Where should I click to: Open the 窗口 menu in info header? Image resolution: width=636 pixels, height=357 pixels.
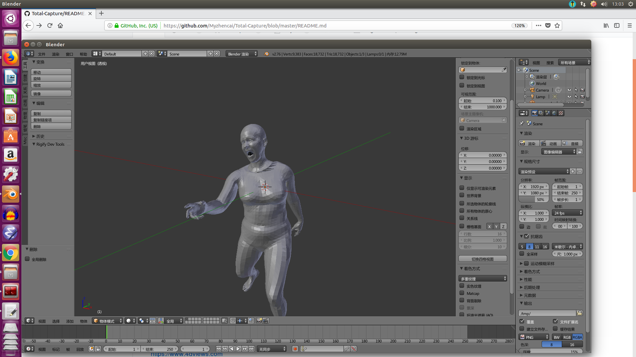[x=69, y=54]
